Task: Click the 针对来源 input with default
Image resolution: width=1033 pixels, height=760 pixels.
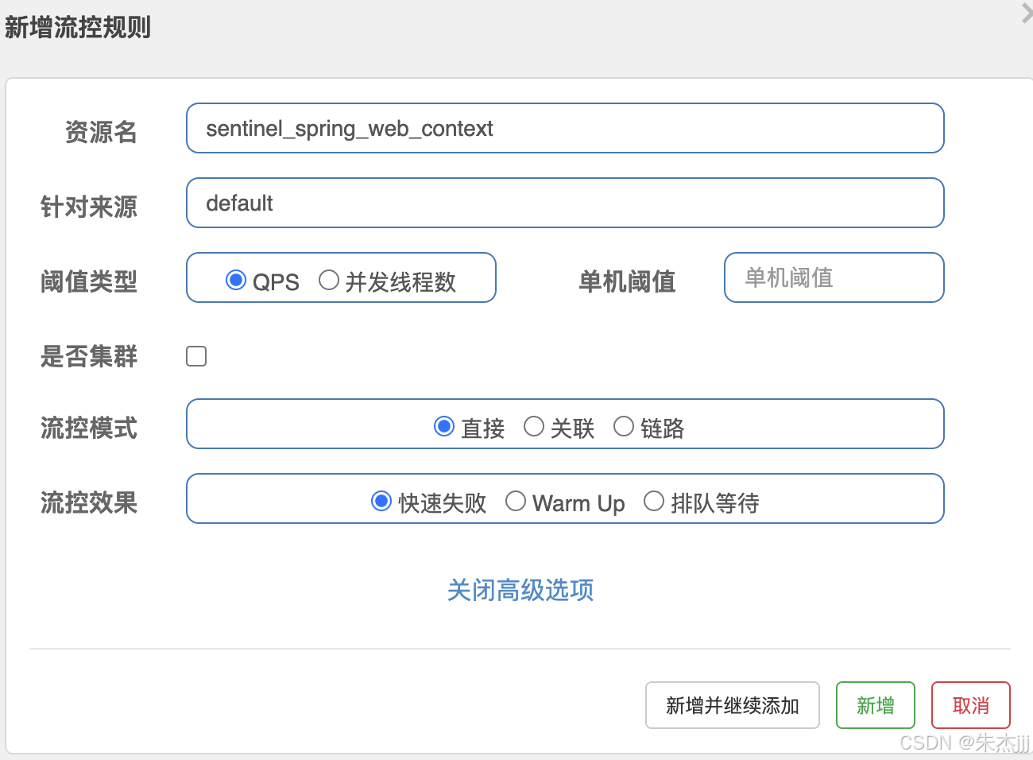Action: pyautogui.click(x=565, y=203)
